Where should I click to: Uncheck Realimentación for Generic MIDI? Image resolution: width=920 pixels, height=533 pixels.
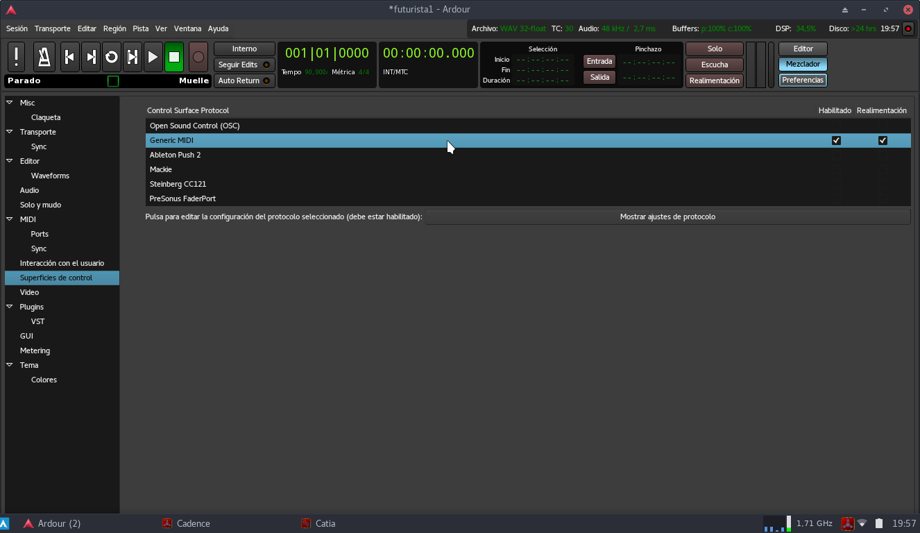(883, 140)
